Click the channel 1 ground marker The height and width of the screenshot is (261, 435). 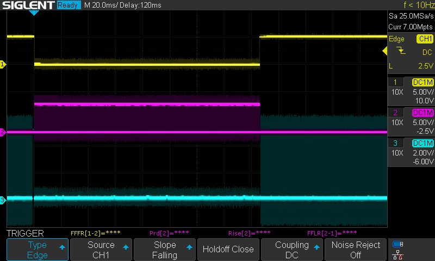tap(3, 64)
